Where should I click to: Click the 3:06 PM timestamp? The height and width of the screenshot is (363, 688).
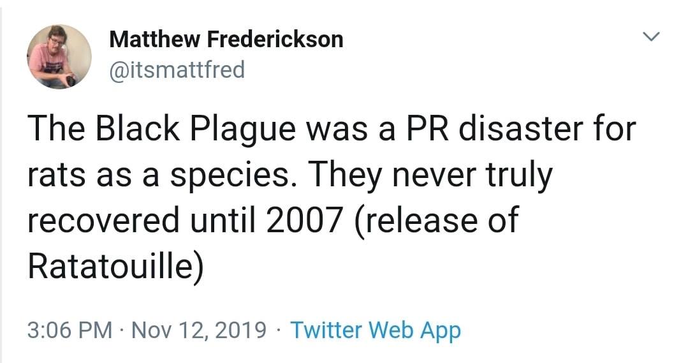[x=69, y=330]
